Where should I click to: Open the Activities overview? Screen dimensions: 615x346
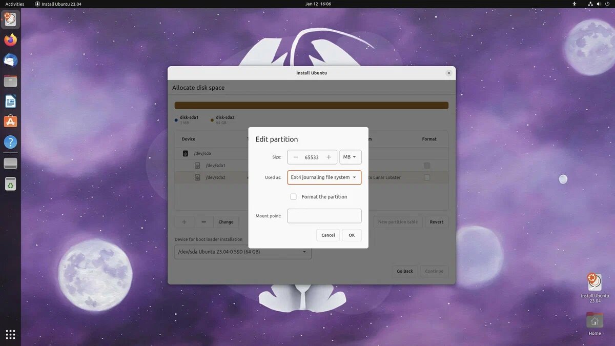[14, 4]
